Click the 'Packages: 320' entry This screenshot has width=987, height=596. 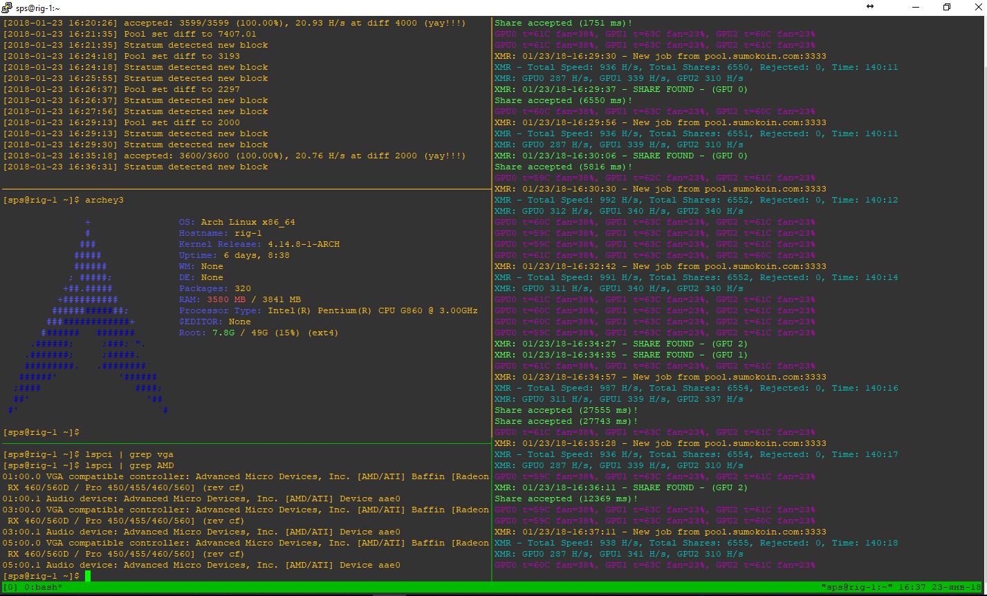click(x=215, y=288)
